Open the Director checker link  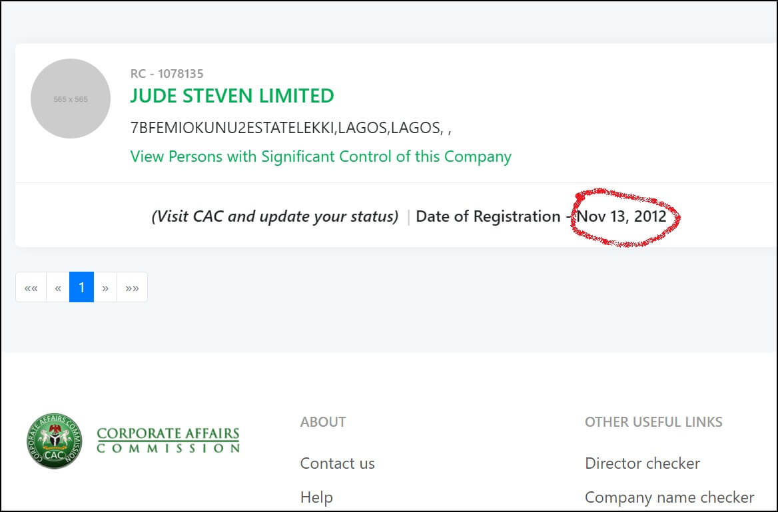click(x=642, y=463)
